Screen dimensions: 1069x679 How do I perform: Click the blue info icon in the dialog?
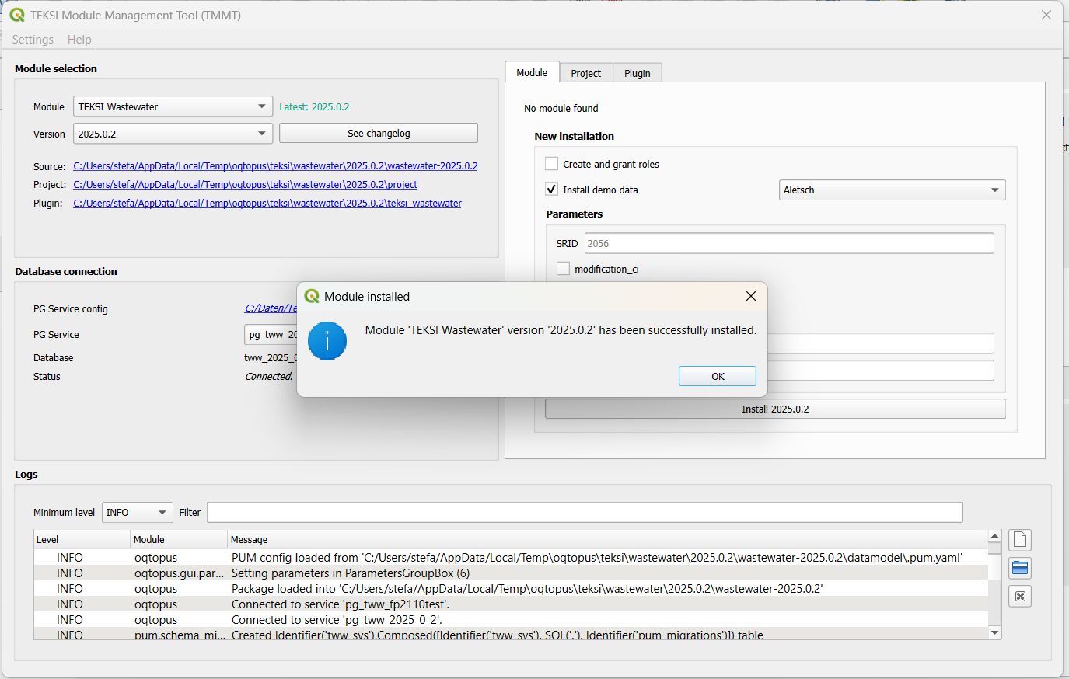click(x=327, y=341)
